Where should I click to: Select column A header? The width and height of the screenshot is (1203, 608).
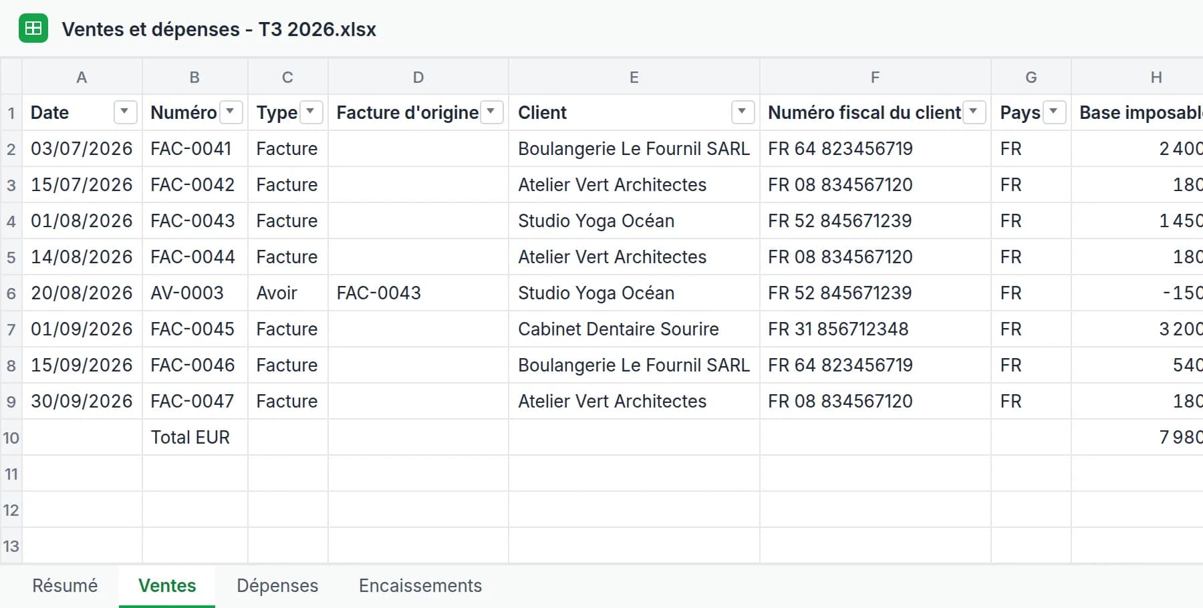tap(82, 78)
